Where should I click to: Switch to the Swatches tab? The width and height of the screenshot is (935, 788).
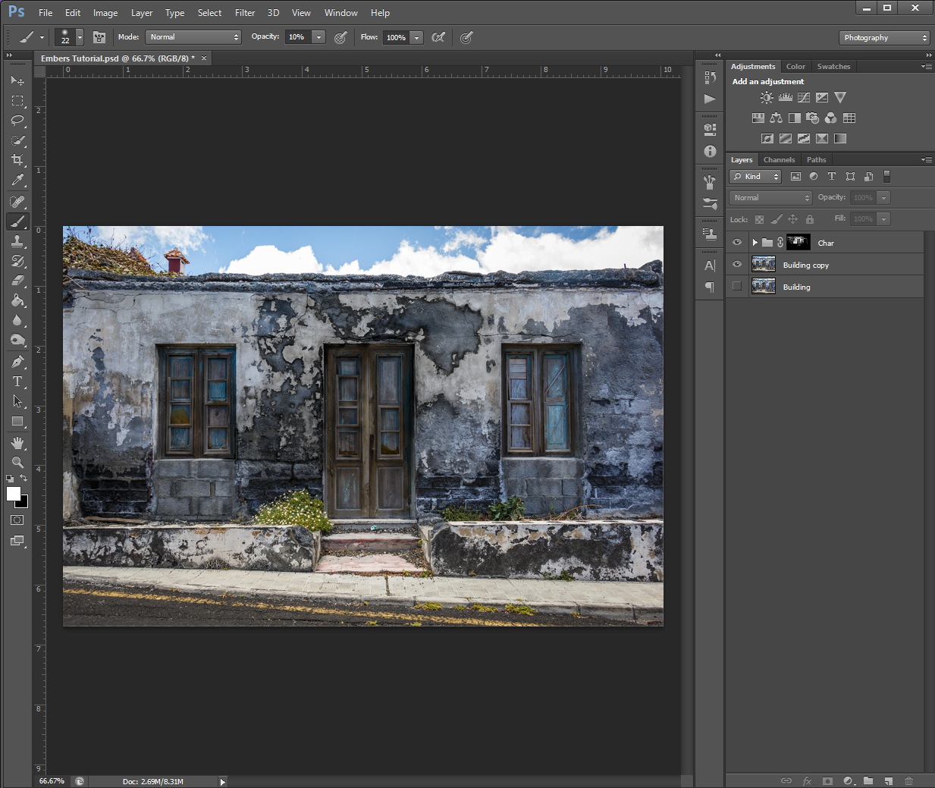pos(833,67)
